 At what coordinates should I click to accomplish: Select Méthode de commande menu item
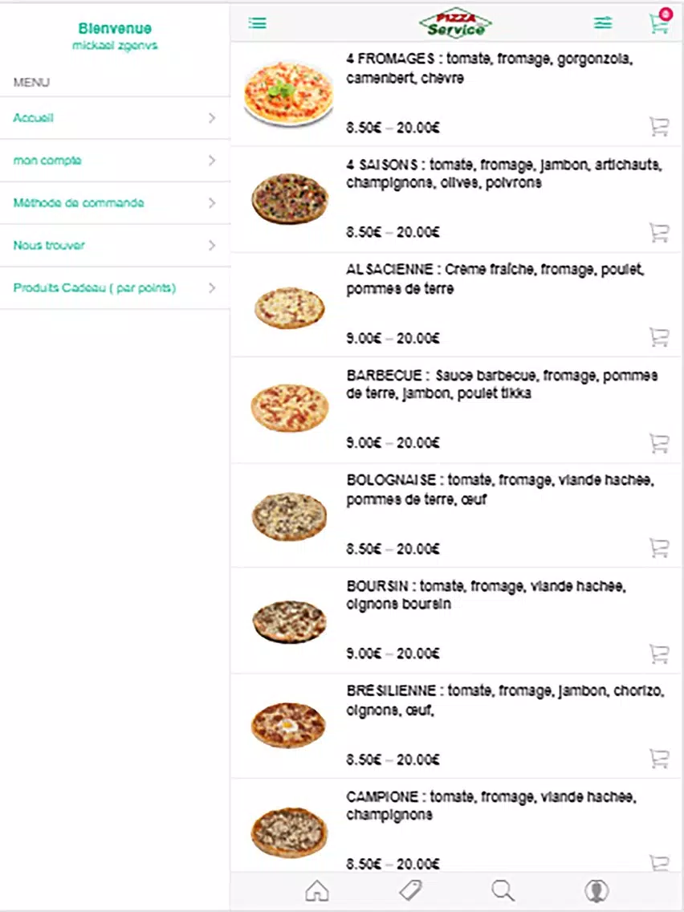tap(115, 203)
